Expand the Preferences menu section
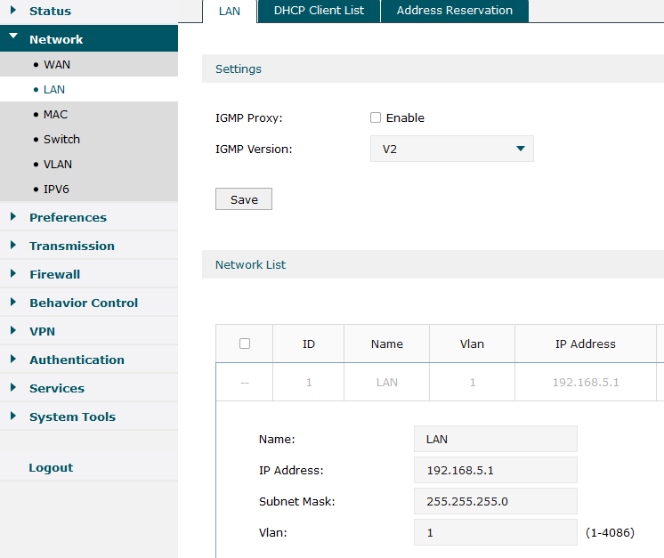Viewport: 664px width, 558px height. point(68,217)
